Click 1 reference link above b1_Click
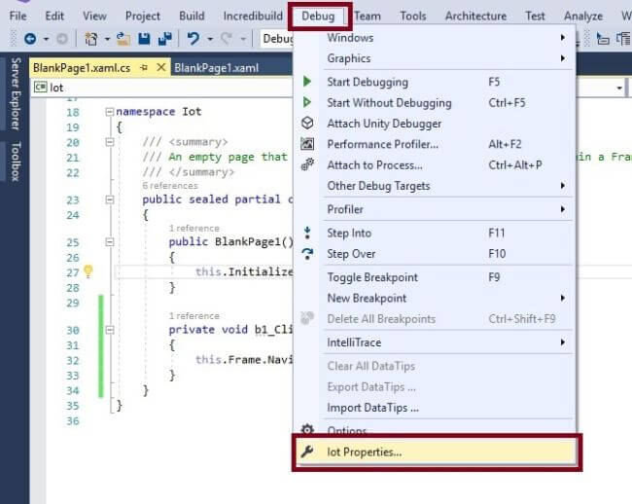Viewport: 632px width, 504px height. pyautogui.click(x=194, y=315)
